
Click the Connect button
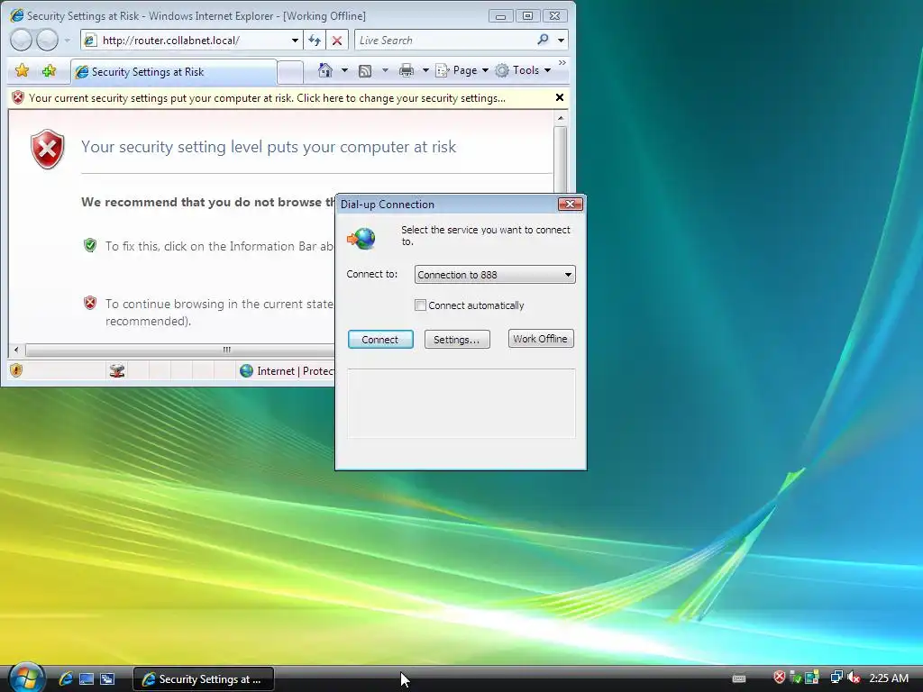(x=380, y=340)
